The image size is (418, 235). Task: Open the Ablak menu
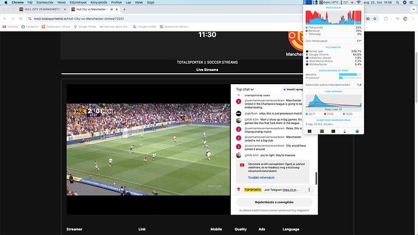pos(139,2)
